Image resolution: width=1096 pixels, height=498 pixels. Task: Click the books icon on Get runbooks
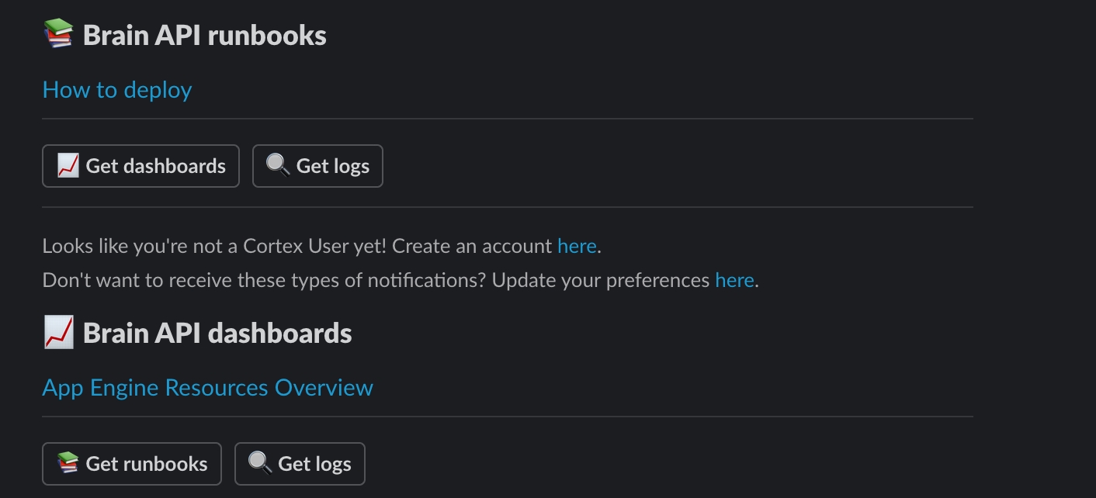click(68, 463)
